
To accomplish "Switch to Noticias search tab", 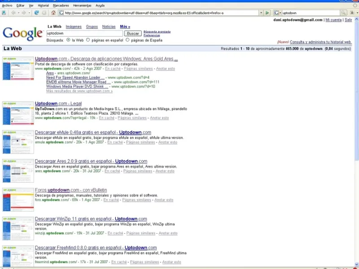I will pyautogui.click(x=109, y=26).
